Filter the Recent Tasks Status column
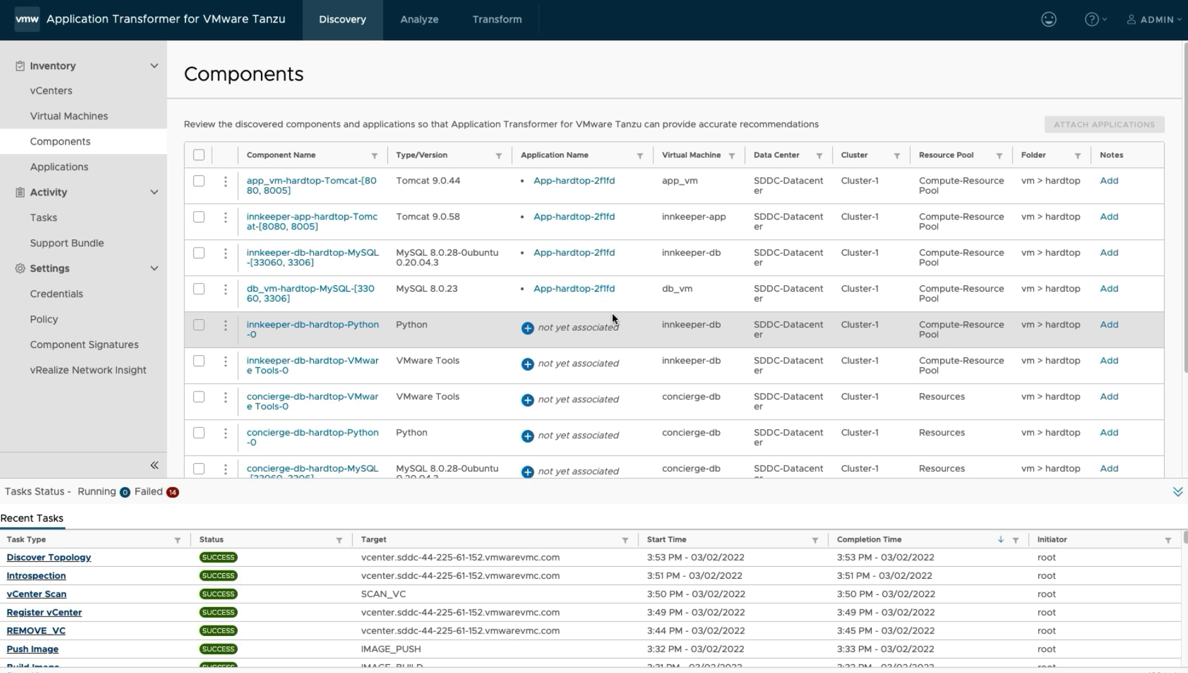Viewport: 1188px width, 673px height. 339,540
